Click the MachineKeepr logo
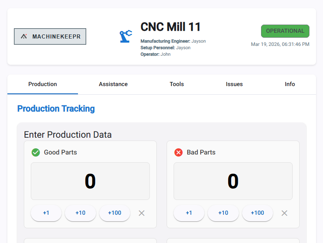The height and width of the screenshot is (243, 323). pos(50,36)
